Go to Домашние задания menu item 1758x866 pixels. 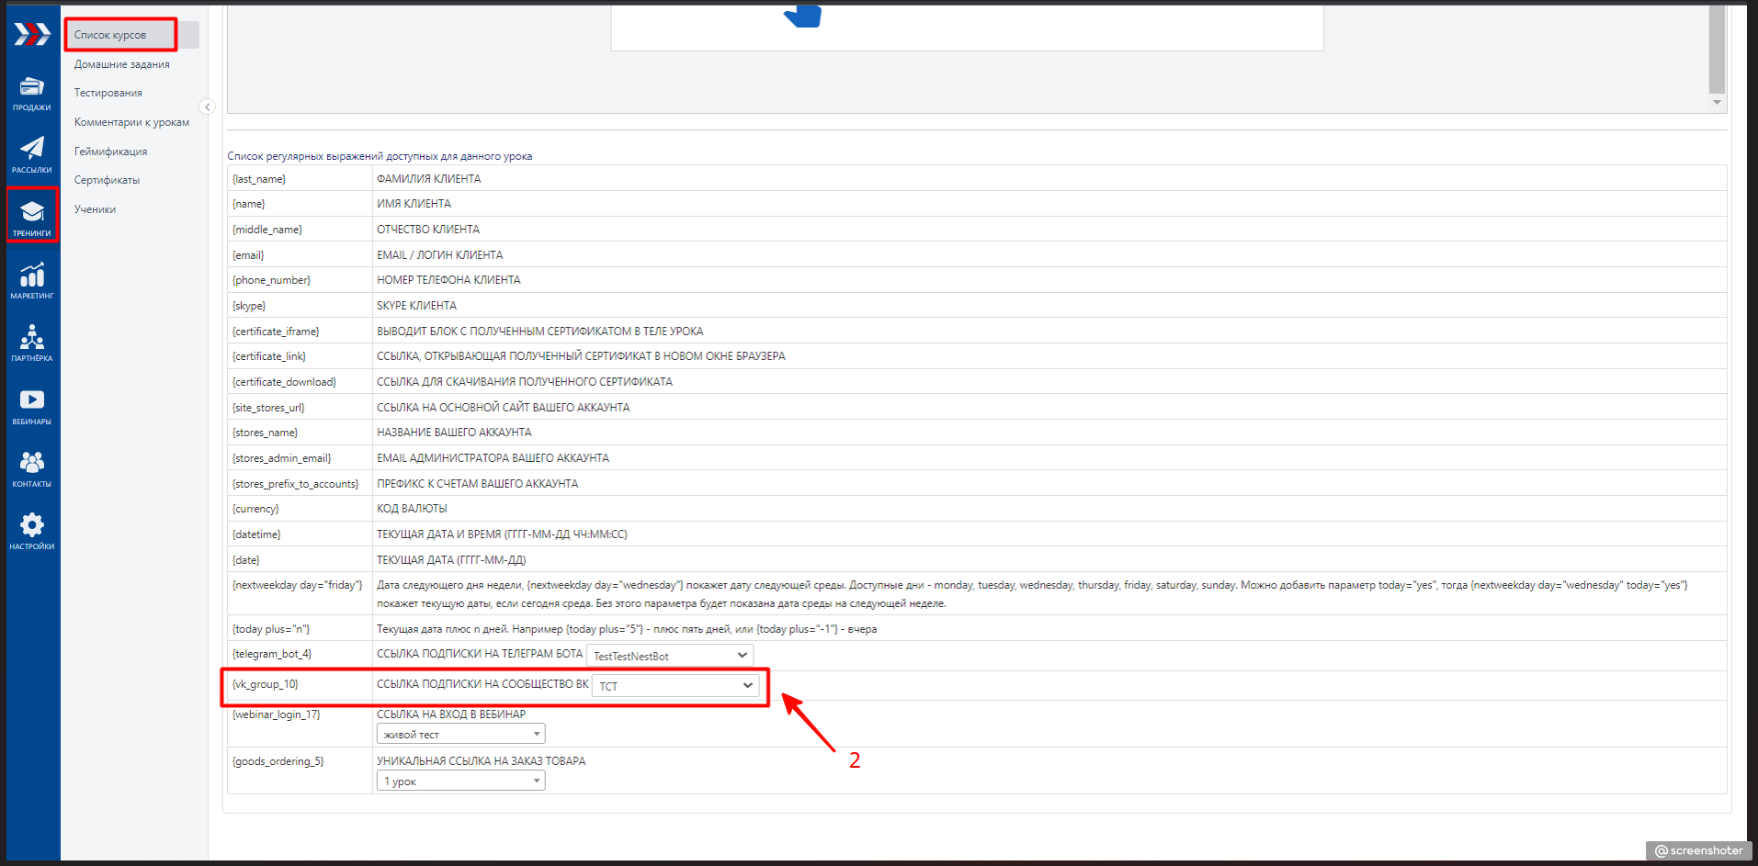pos(122,64)
